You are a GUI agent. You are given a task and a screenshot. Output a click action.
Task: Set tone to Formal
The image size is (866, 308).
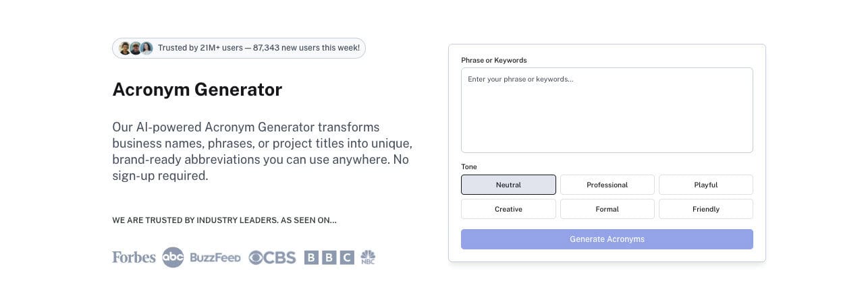(x=607, y=209)
